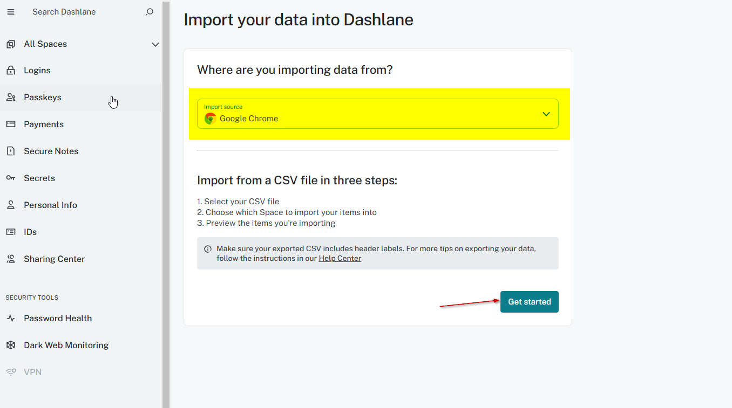
Task: Select the VPN menu item
Action: pos(81,372)
